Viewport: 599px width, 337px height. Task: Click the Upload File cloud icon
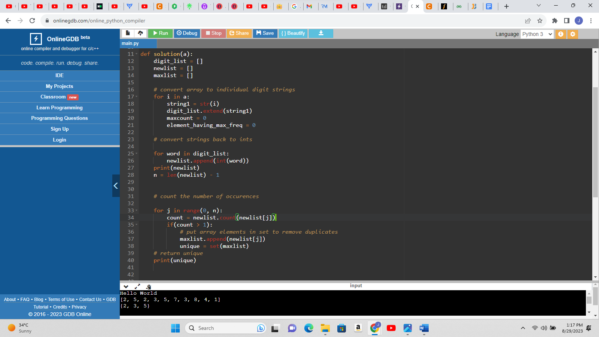140,33
